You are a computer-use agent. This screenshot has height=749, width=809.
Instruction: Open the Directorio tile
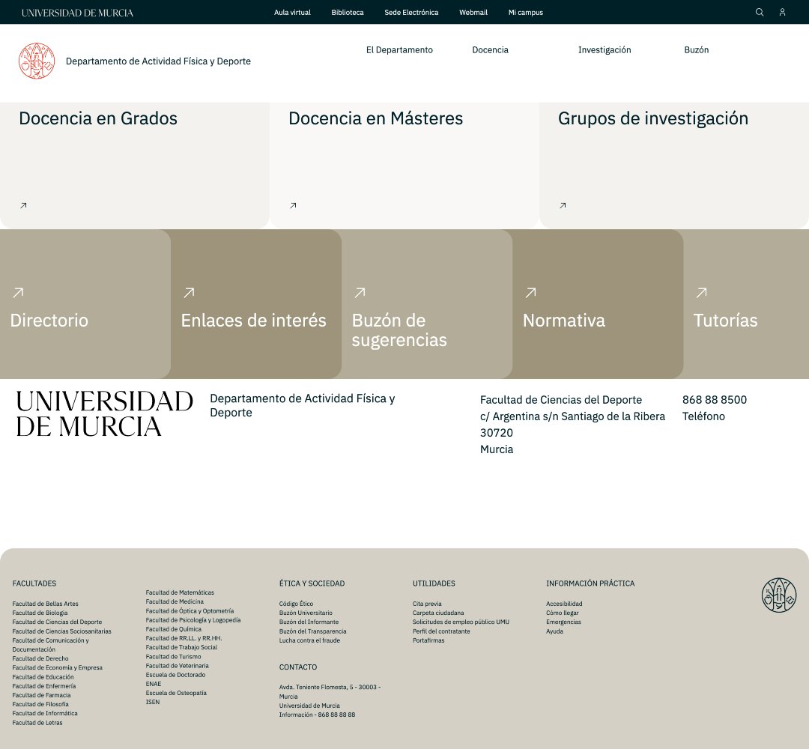tap(85, 304)
